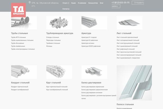Select Трубы бесшовные link

pos(18,43)
